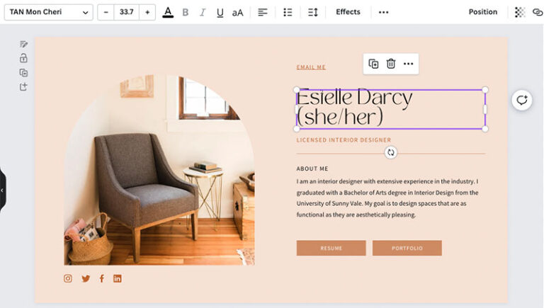Open the text color picker
This screenshot has height=308, width=544.
pyautogui.click(x=168, y=13)
